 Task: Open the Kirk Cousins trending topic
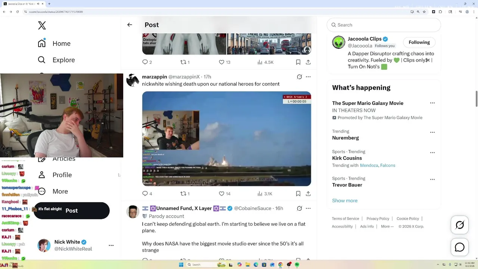(347, 158)
